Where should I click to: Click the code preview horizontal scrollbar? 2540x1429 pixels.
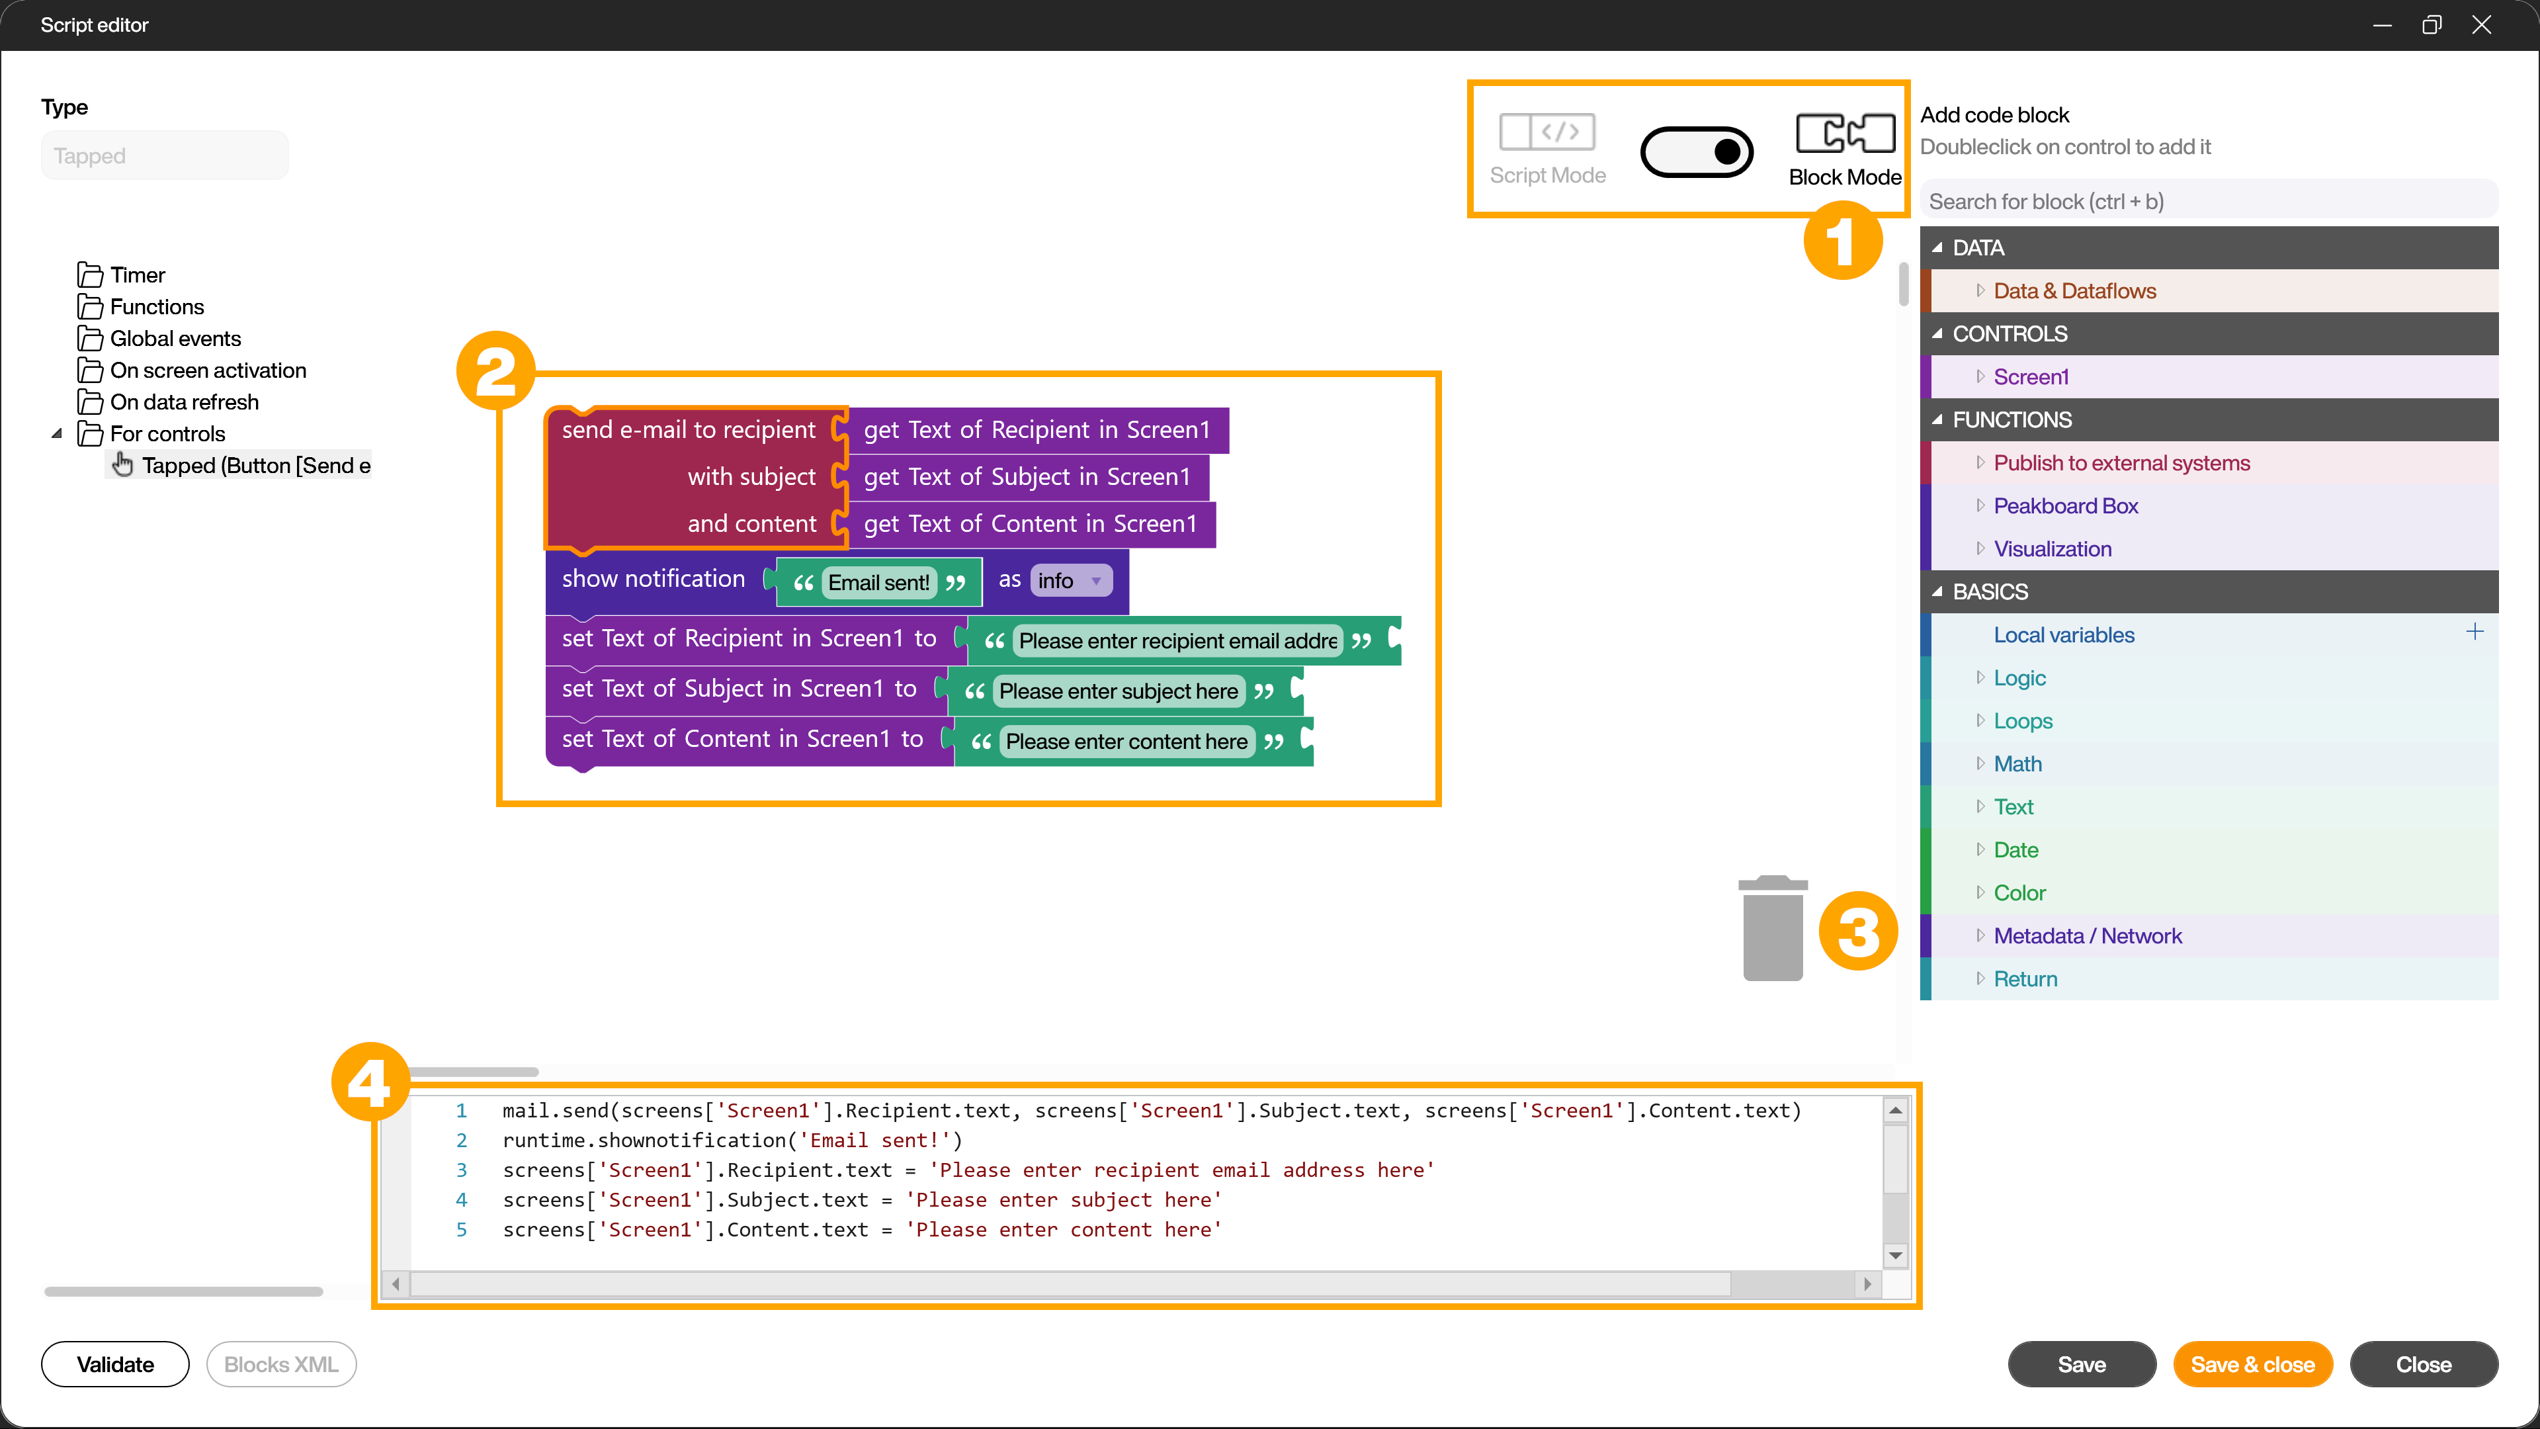(x=1070, y=1284)
